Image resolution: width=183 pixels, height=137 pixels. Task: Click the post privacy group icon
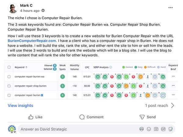pyautogui.click(x=43, y=10)
